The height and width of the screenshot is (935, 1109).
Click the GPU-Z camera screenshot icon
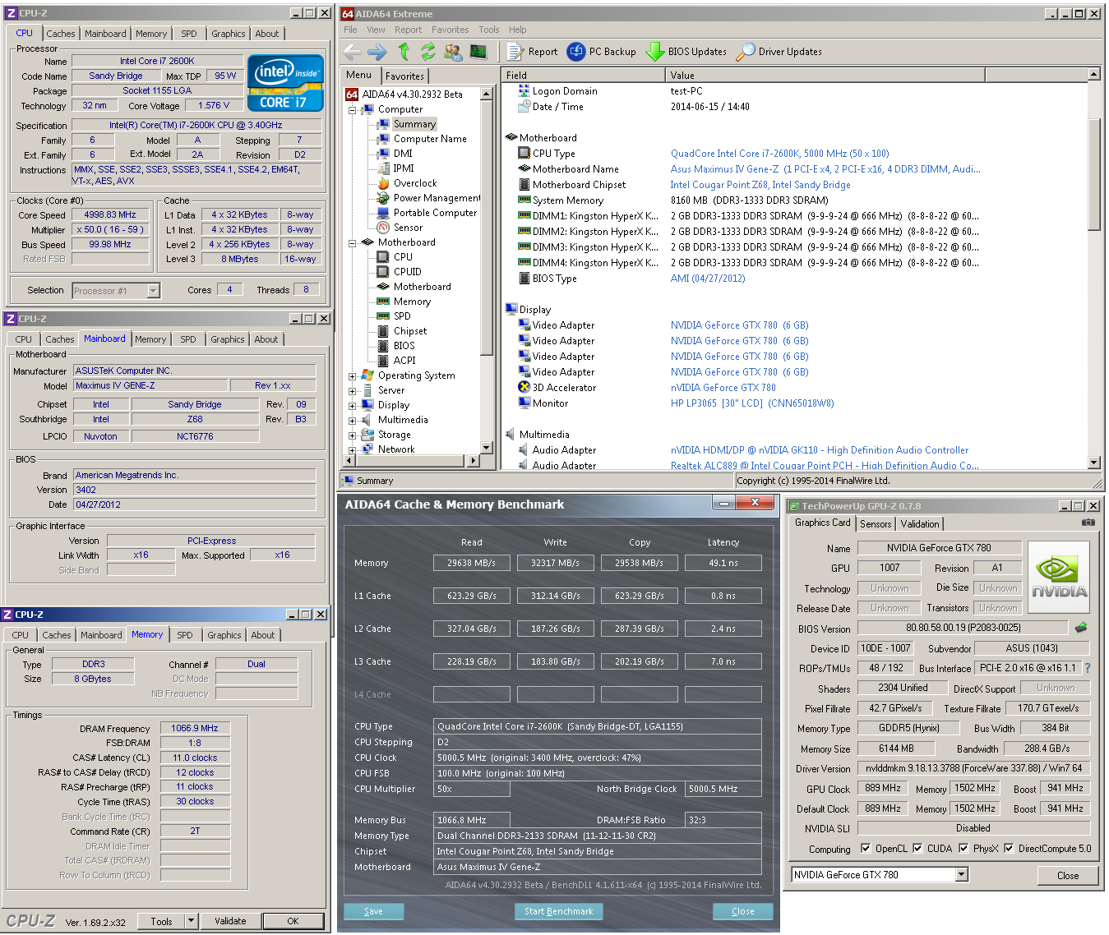click(1088, 523)
